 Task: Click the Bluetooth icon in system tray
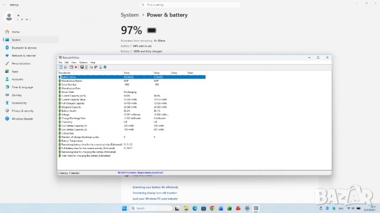[327, 208]
